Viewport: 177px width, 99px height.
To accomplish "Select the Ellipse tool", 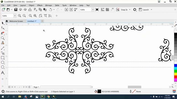I will click(2, 62).
